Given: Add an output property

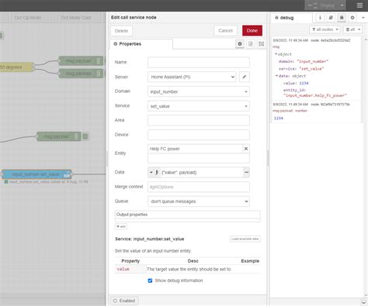Looking at the screenshot, I should click(x=121, y=226).
